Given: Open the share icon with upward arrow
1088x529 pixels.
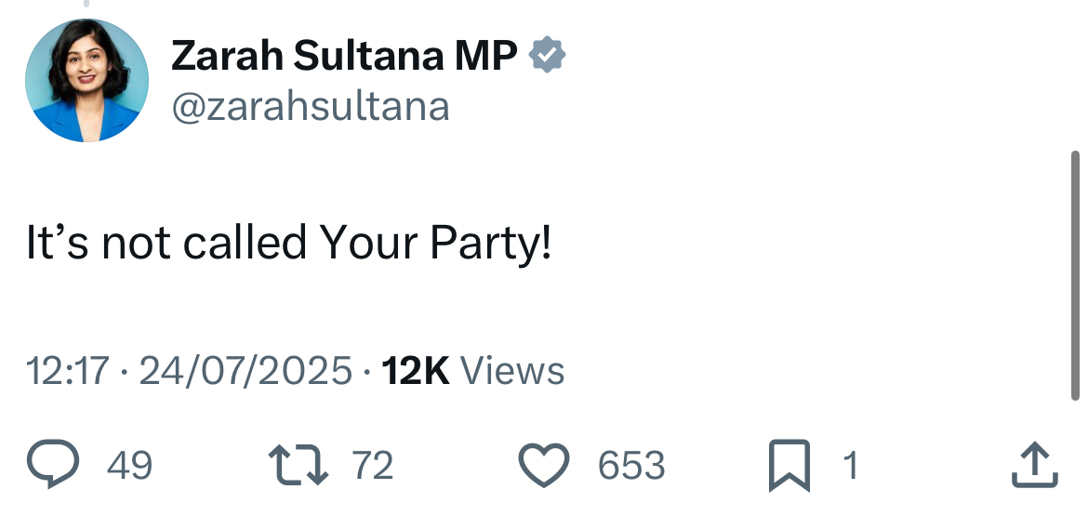Looking at the screenshot, I should coord(1034,465).
